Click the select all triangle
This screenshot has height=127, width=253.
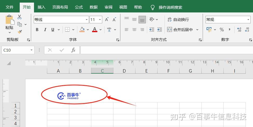click(x=9, y=63)
